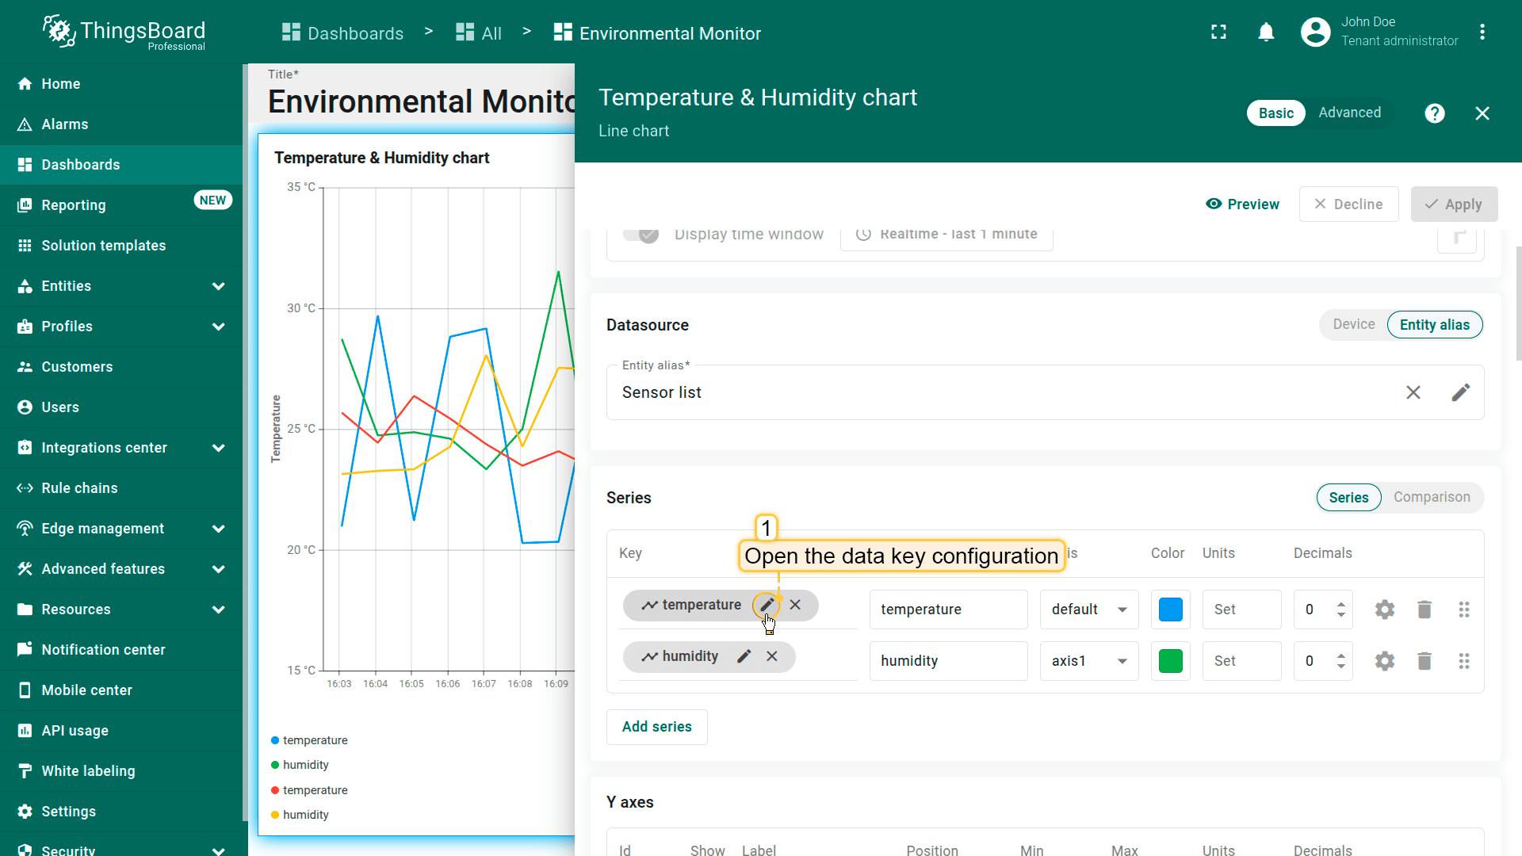This screenshot has width=1522, height=856.
Task: Open the temperature y-axis dropdown showing default
Action: pyautogui.click(x=1089, y=610)
